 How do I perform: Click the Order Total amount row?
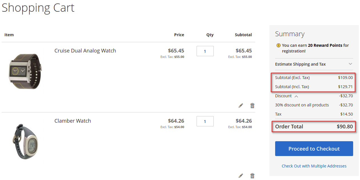pos(314,127)
